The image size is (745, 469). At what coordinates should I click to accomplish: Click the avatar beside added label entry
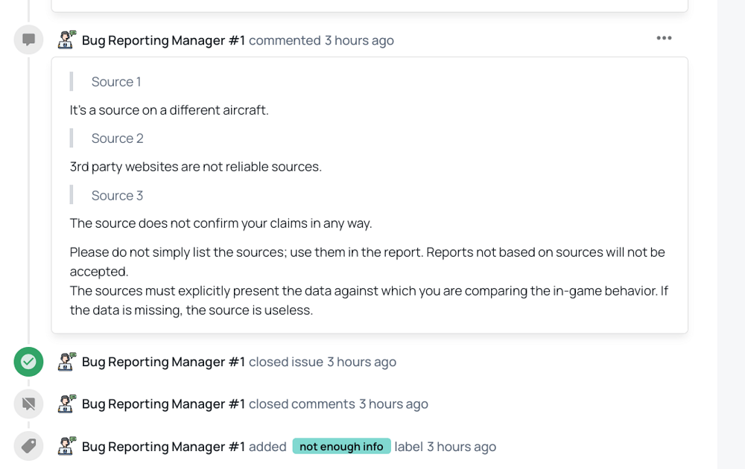click(x=67, y=446)
